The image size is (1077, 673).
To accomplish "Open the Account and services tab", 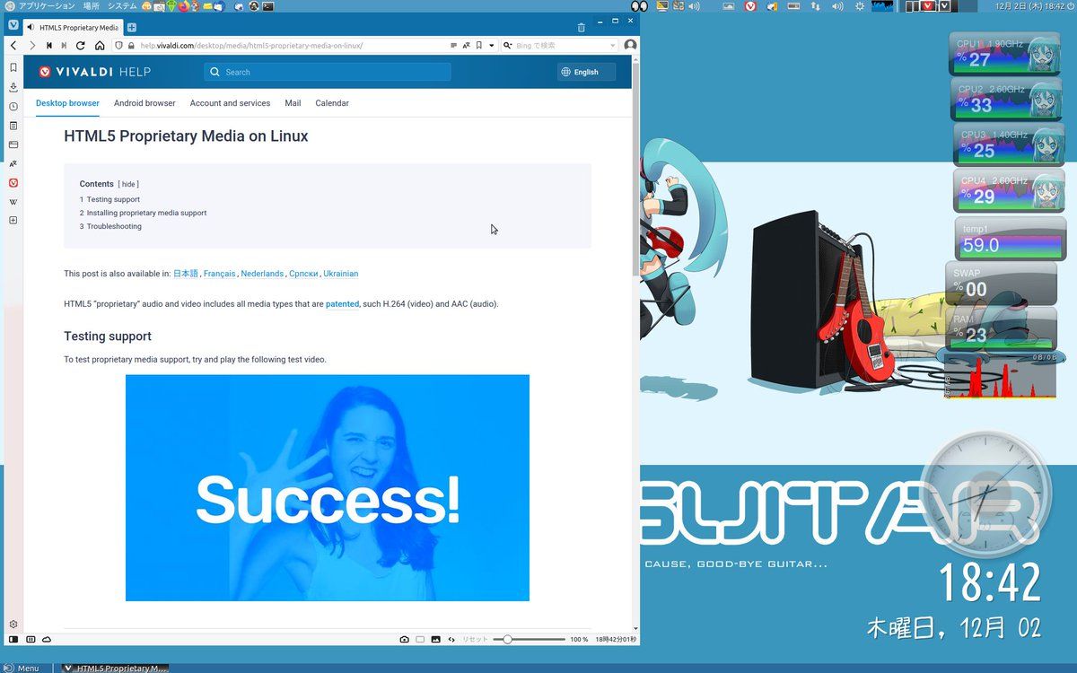I will tap(230, 103).
